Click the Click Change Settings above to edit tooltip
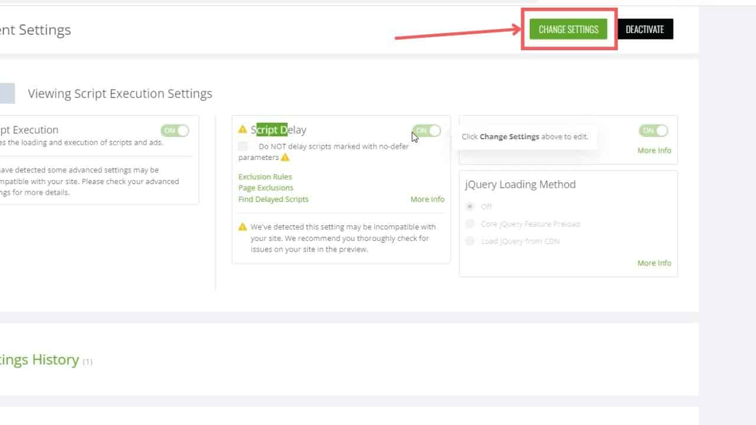The width and height of the screenshot is (756, 425). pos(525,136)
